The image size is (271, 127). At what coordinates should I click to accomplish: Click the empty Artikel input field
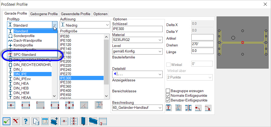pyautogui.click(x=202, y=37)
